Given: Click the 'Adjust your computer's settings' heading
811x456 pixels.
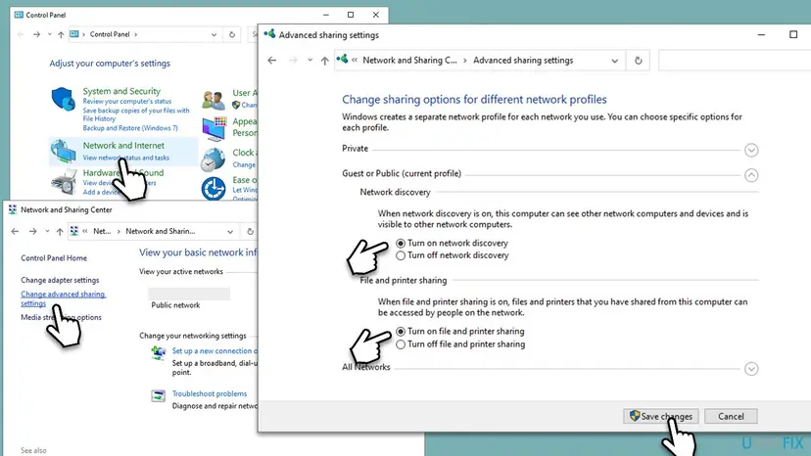Looking at the screenshot, I should point(110,63).
